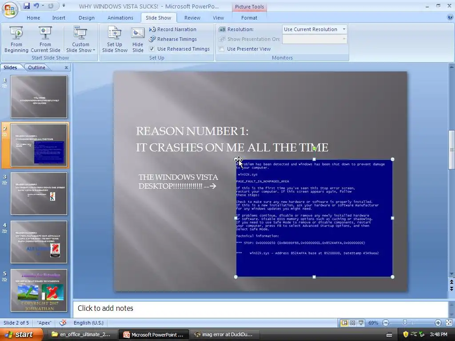Screen dimensions: 455x341
Task: Click the zoom in plus button
Action: (x=438, y=323)
